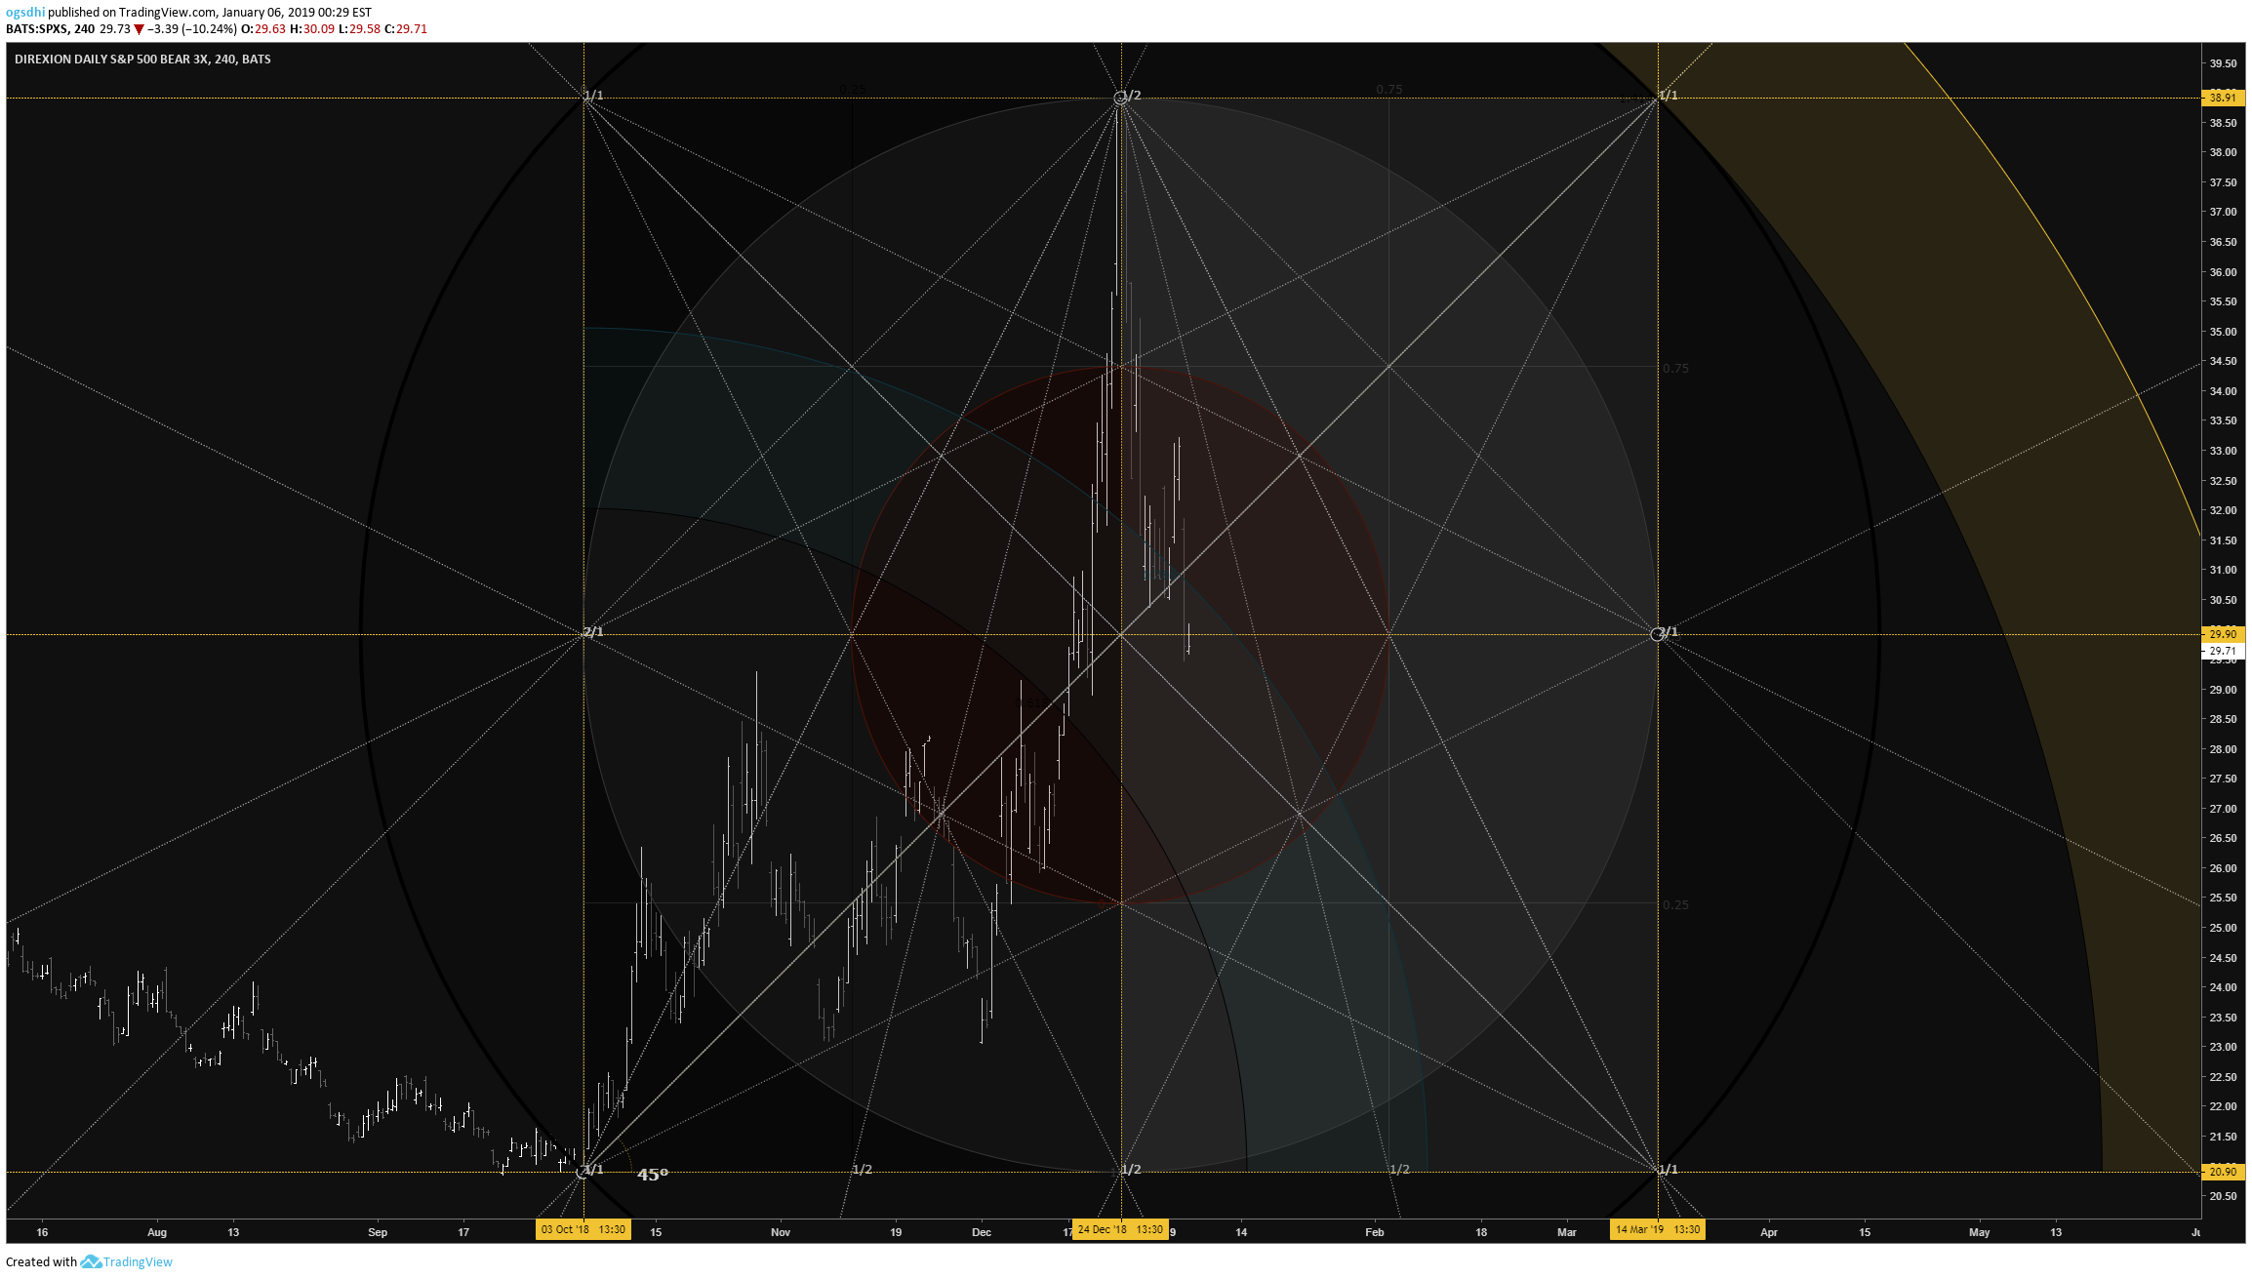Click the May label on time axis
2252x1279 pixels.
tap(1980, 1232)
